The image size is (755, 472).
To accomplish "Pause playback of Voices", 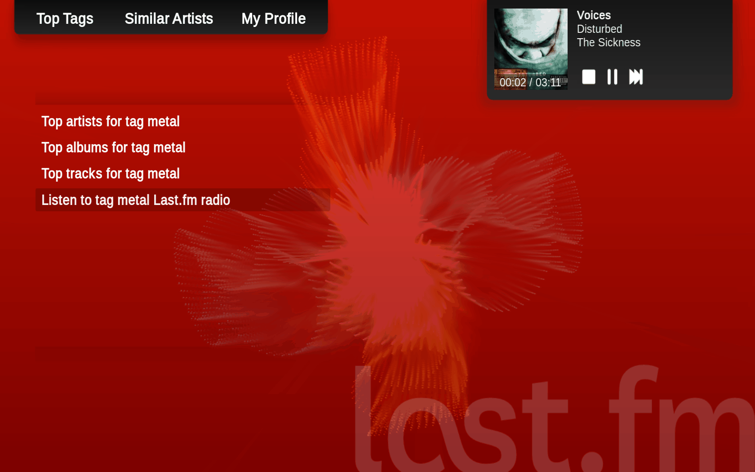I will click(612, 77).
